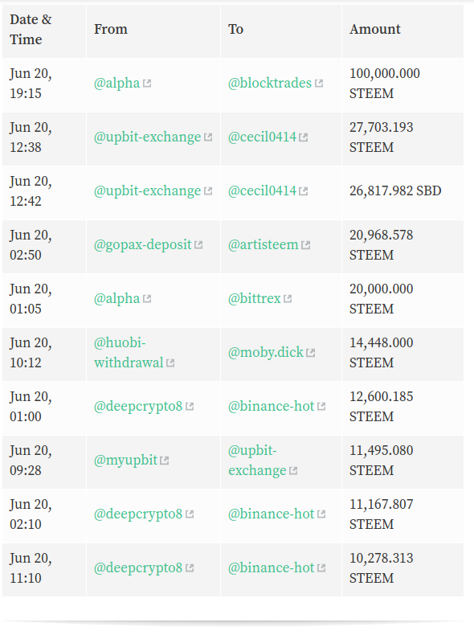
Task: Click external-link icon after @bittrex
Action: click(288, 299)
